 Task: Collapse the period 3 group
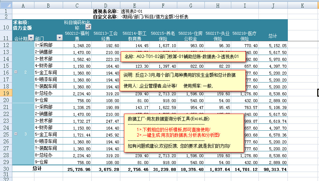click(x=15, y=134)
